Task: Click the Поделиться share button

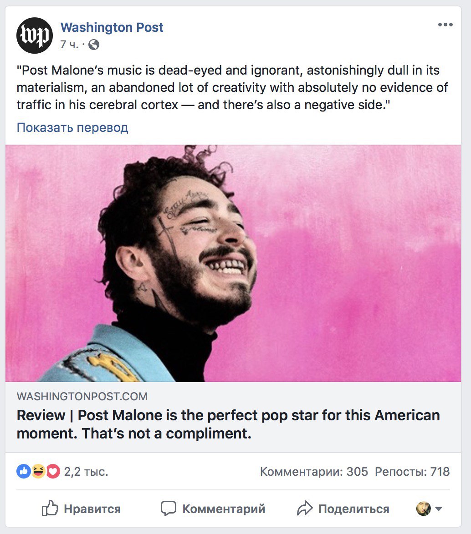Action: [343, 509]
